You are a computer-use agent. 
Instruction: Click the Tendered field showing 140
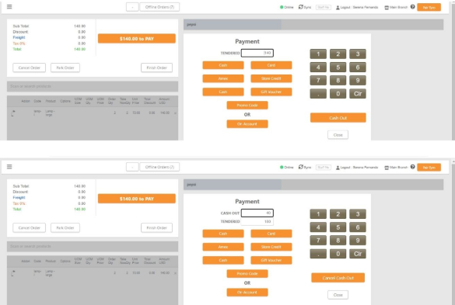pyautogui.click(x=257, y=53)
